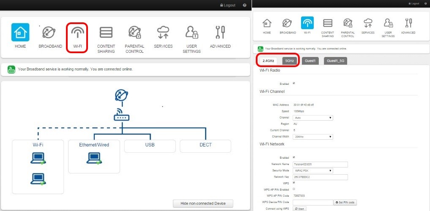
Task: Expand the Channel Width dropdown showing 20MHz
Action: click(x=312, y=137)
